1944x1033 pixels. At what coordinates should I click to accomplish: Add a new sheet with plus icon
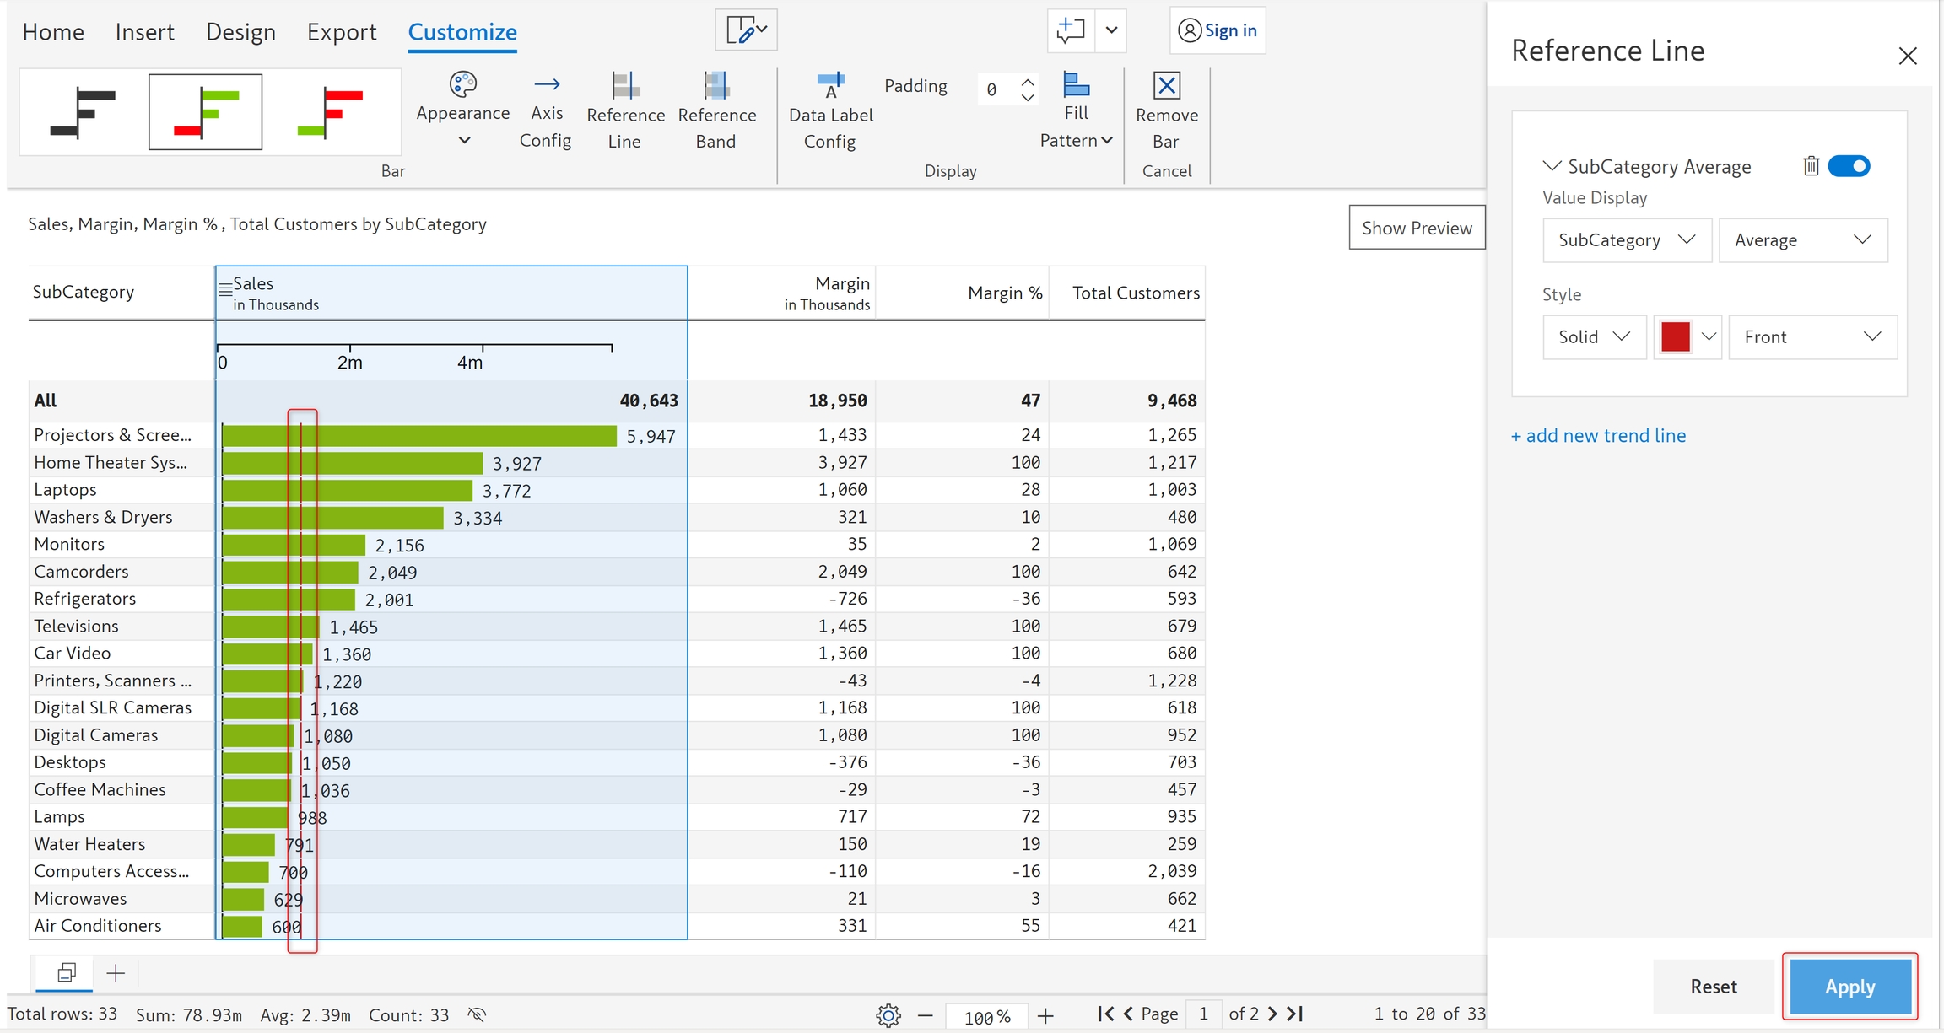[116, 973]
